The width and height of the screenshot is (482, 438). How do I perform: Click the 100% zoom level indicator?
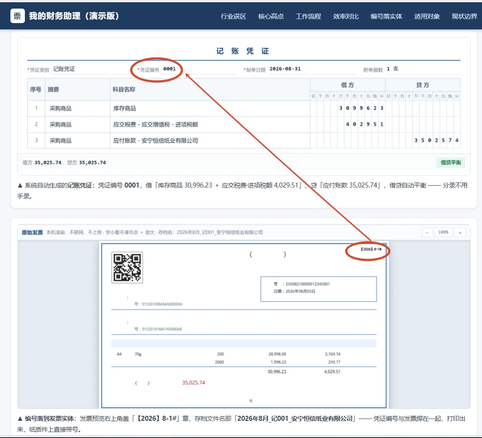(443, 232)
